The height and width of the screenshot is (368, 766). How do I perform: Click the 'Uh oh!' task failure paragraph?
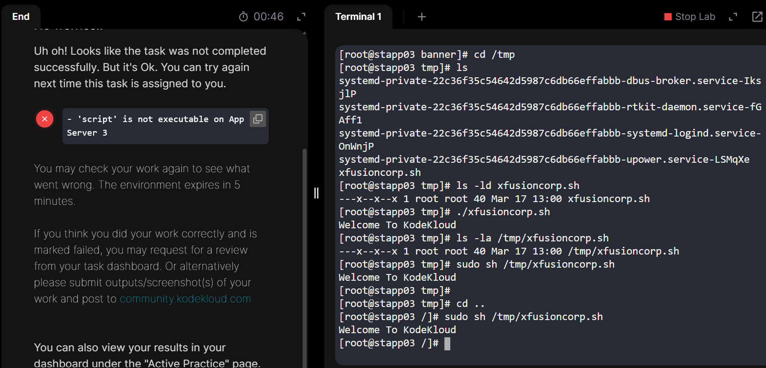pos(150,67)
